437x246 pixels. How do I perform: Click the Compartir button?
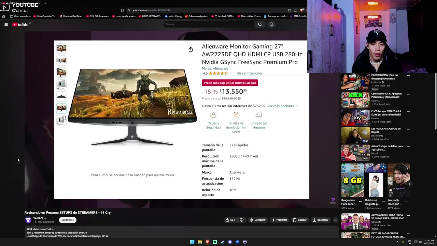tap(257, 220)
